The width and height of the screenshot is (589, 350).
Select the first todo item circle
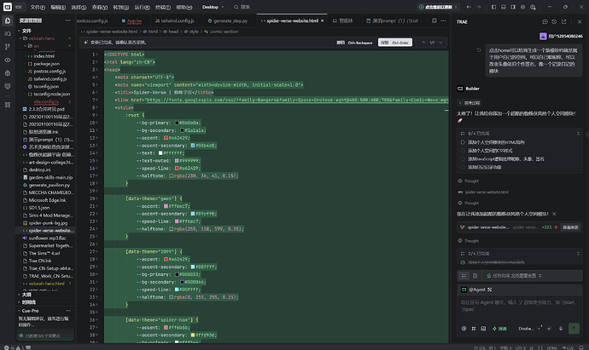pyautogui.click(x=463, y=142)
